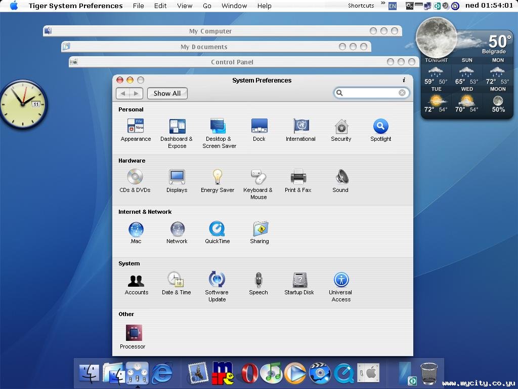The width and height of the screenshot is (518, 389).
Task: Open the Sharing preferences pane
Action: [x=260, y=229]
